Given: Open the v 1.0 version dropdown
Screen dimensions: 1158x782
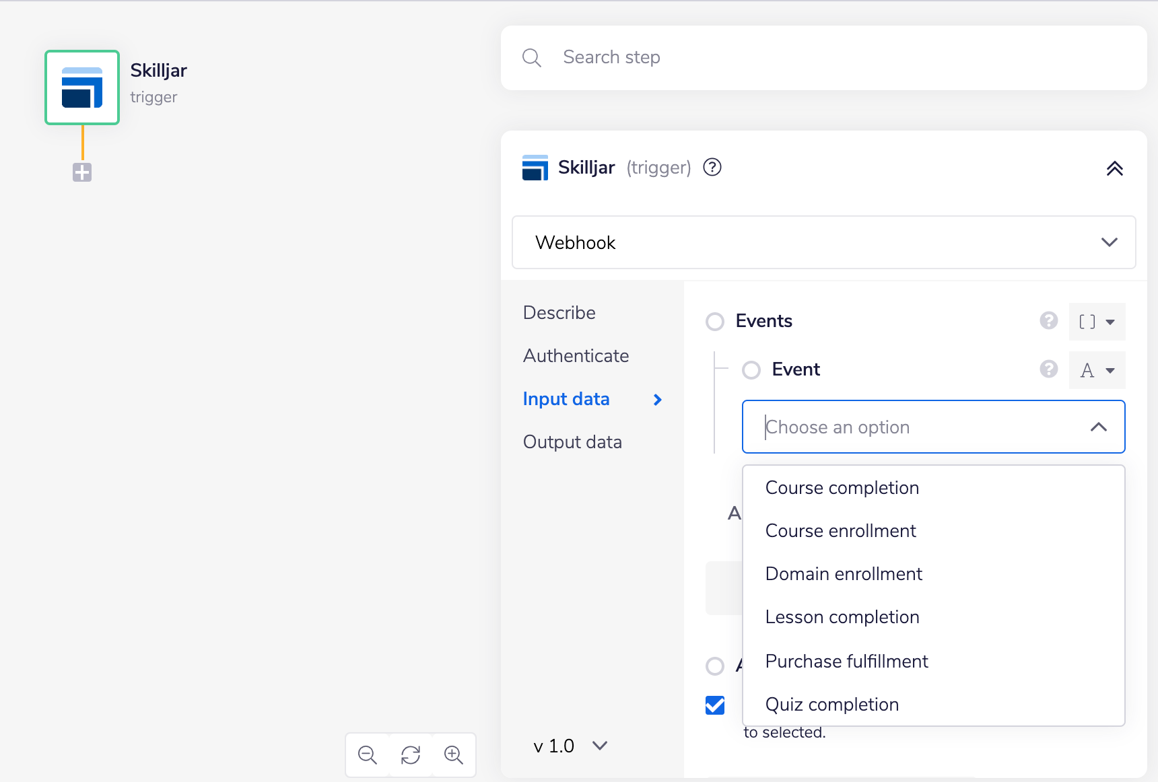Looking at the screenshot, I should point(570,746).
